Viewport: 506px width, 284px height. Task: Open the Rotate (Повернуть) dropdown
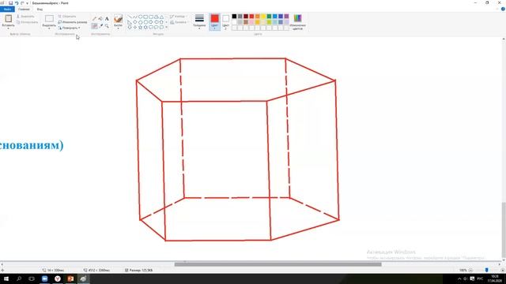69,28
